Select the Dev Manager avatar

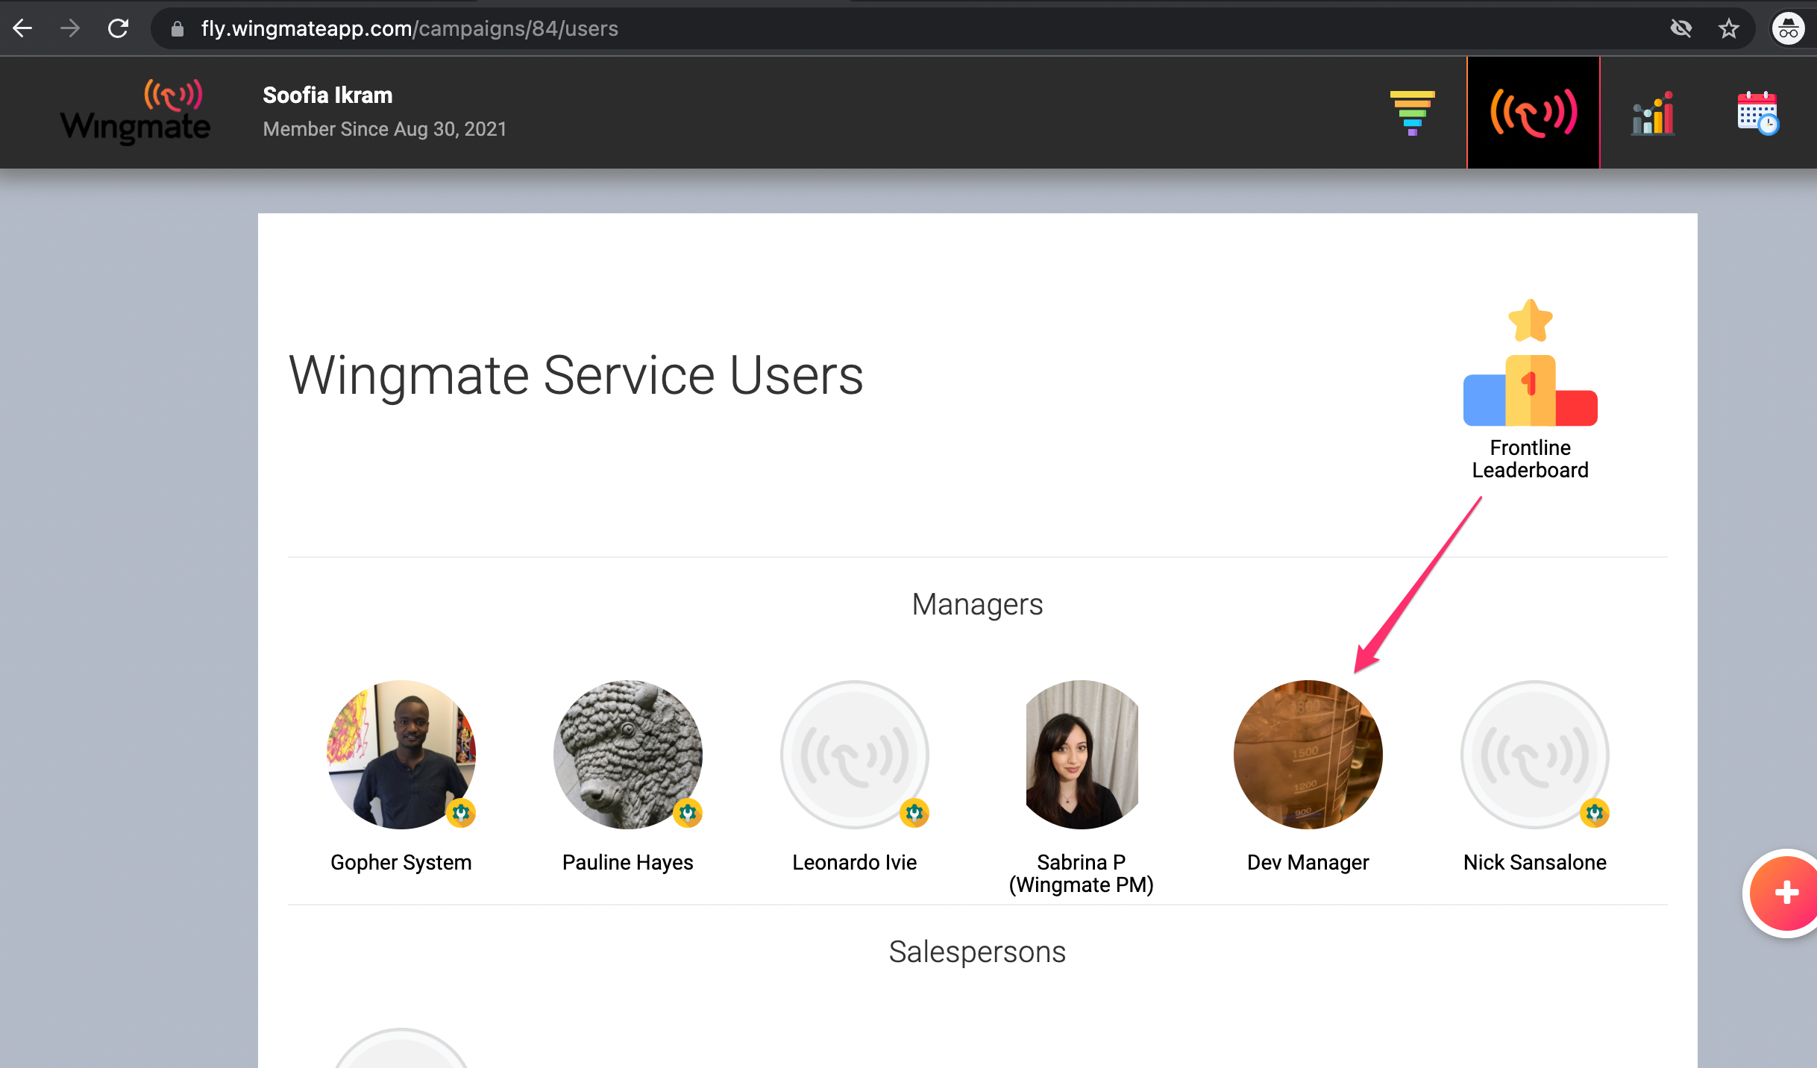pos(1308,754)
